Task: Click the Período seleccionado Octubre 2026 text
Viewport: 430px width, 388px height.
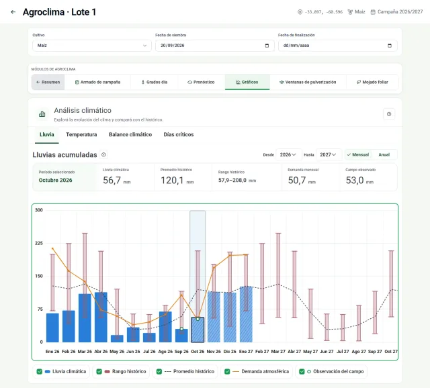Action: pos(55,180)
